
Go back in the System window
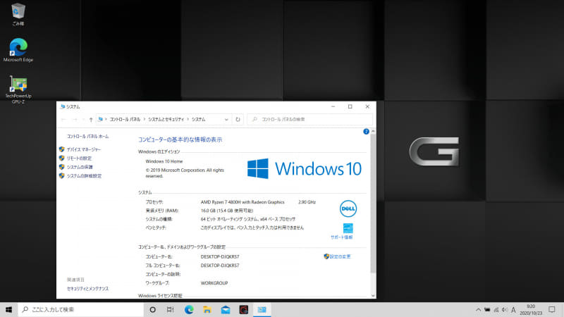click(x=63, y=119)
